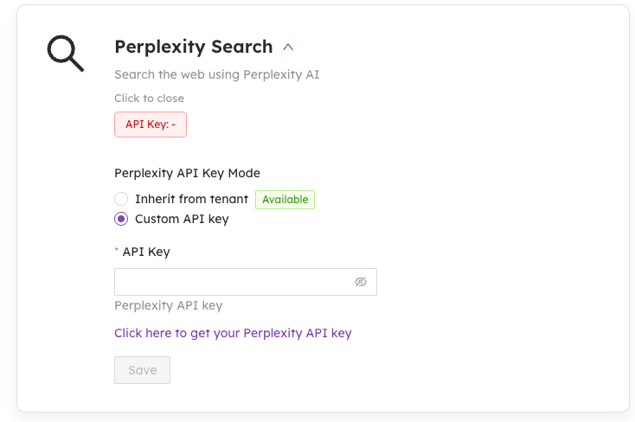Select the Inherit from tenant radio button

[x=121, y=200]
